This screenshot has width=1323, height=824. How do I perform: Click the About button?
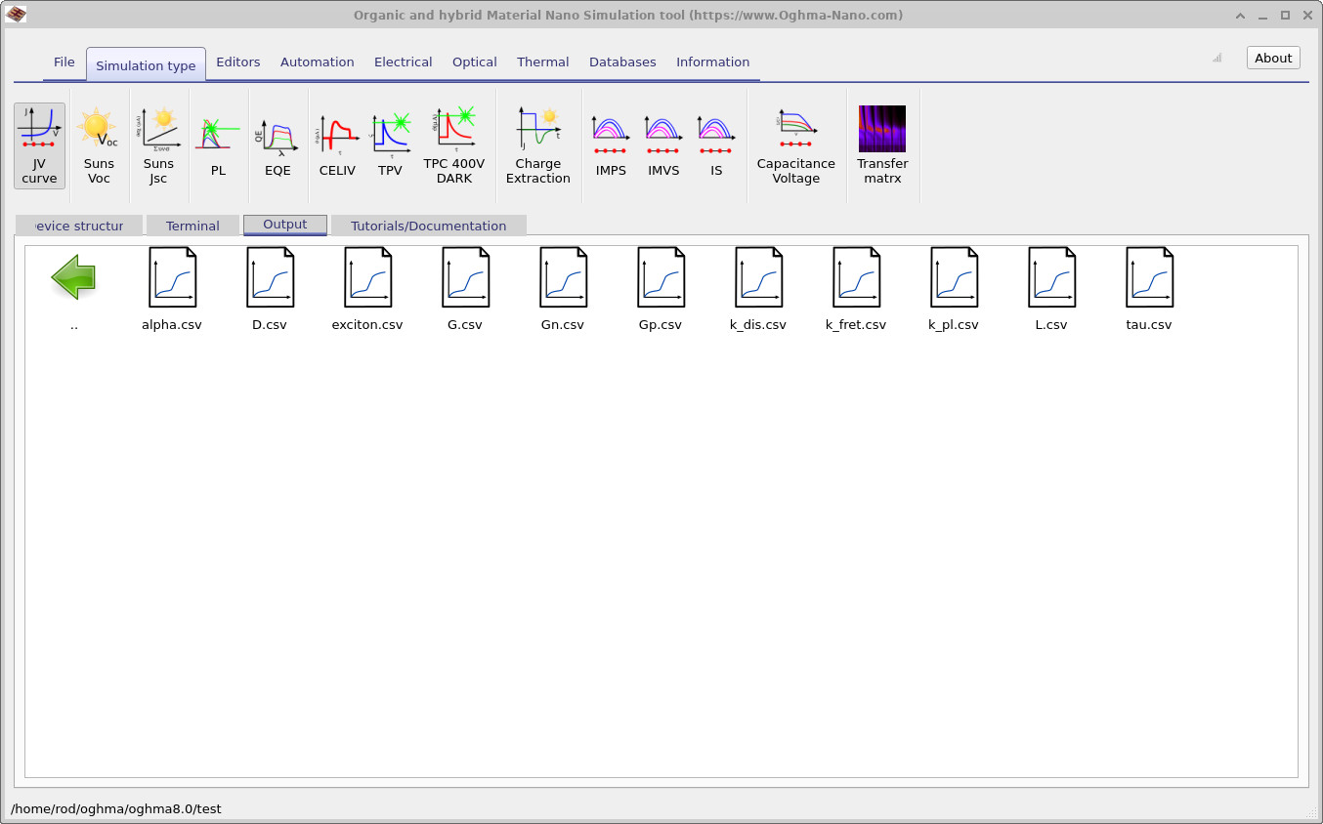[x=1272, y=58]
